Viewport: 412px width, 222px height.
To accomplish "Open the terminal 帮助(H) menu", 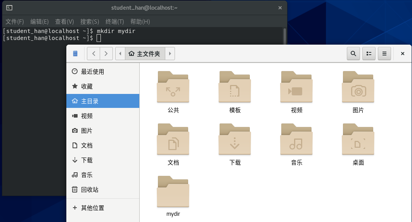I will coord(140,22).
